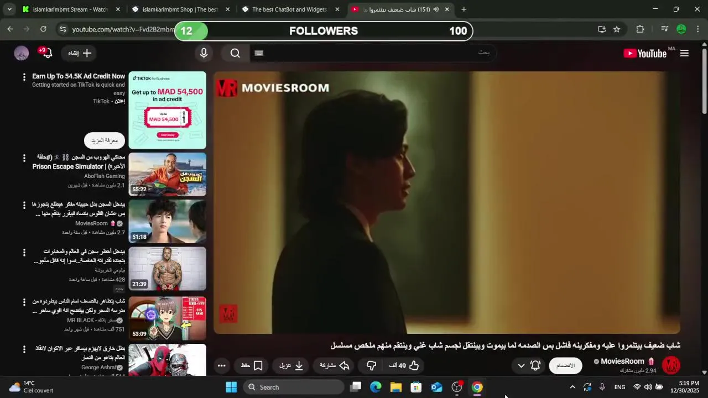Open the on-screen keyboard icon in search box
Screen dimensions: 708x398
pos(259,53)
